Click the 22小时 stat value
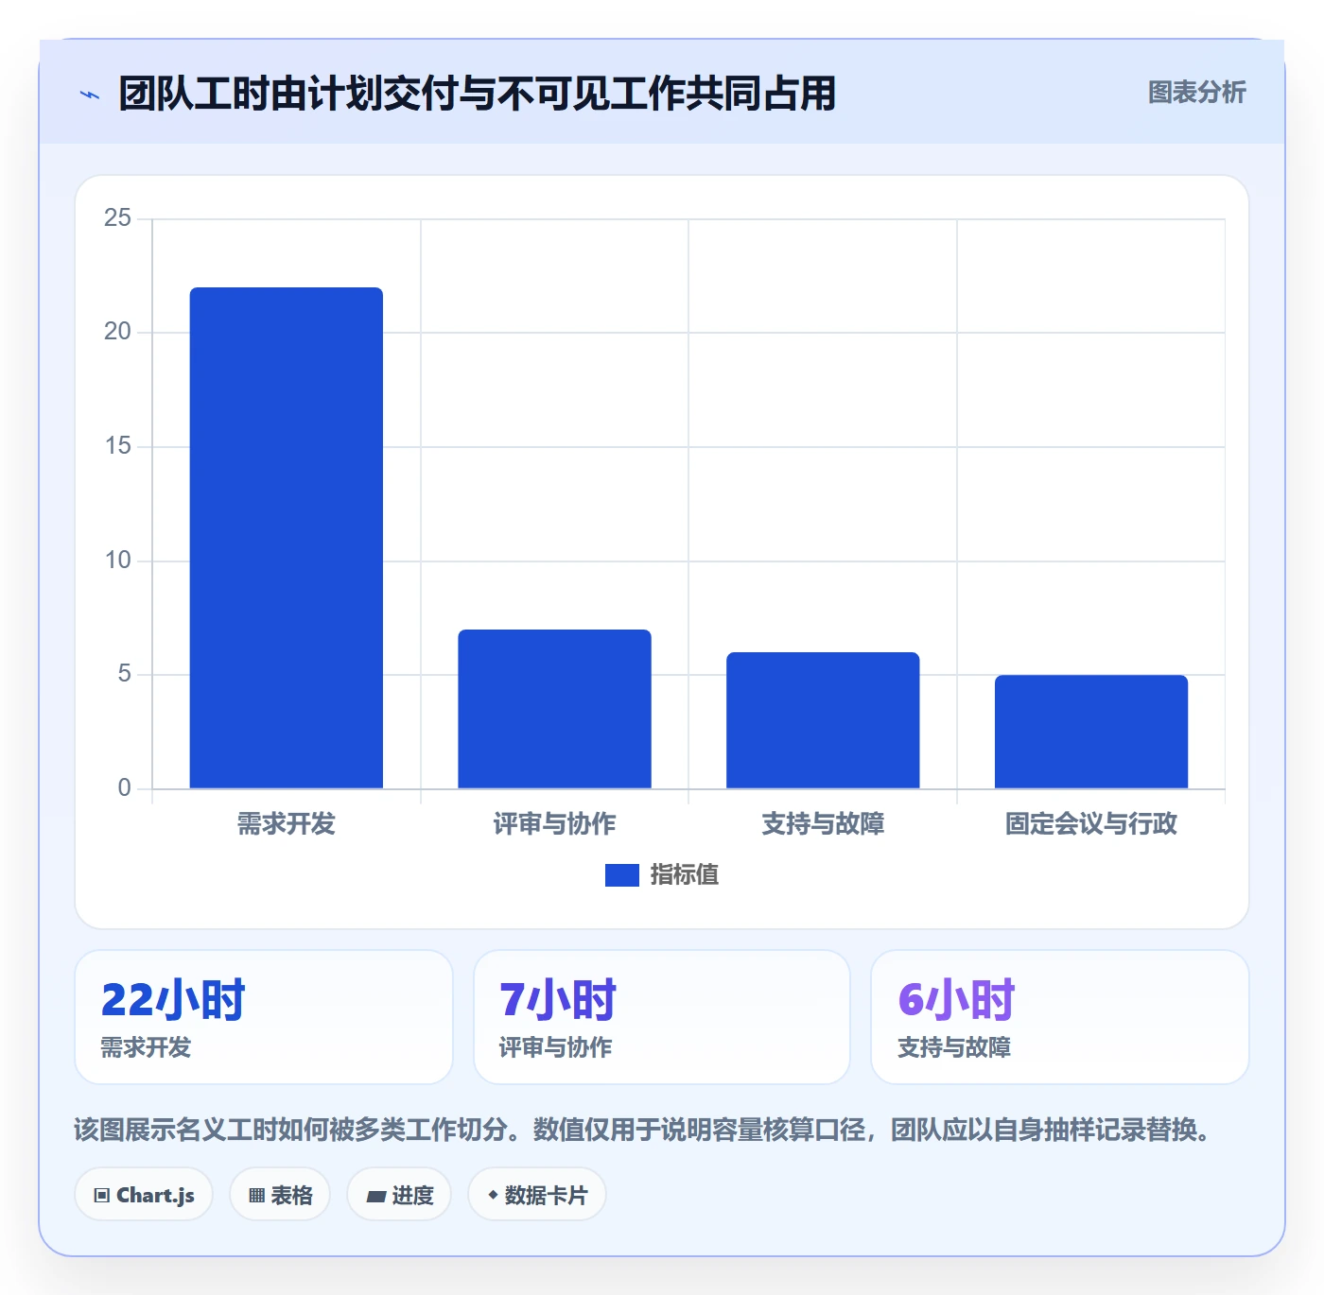 tap(173, 1000)
